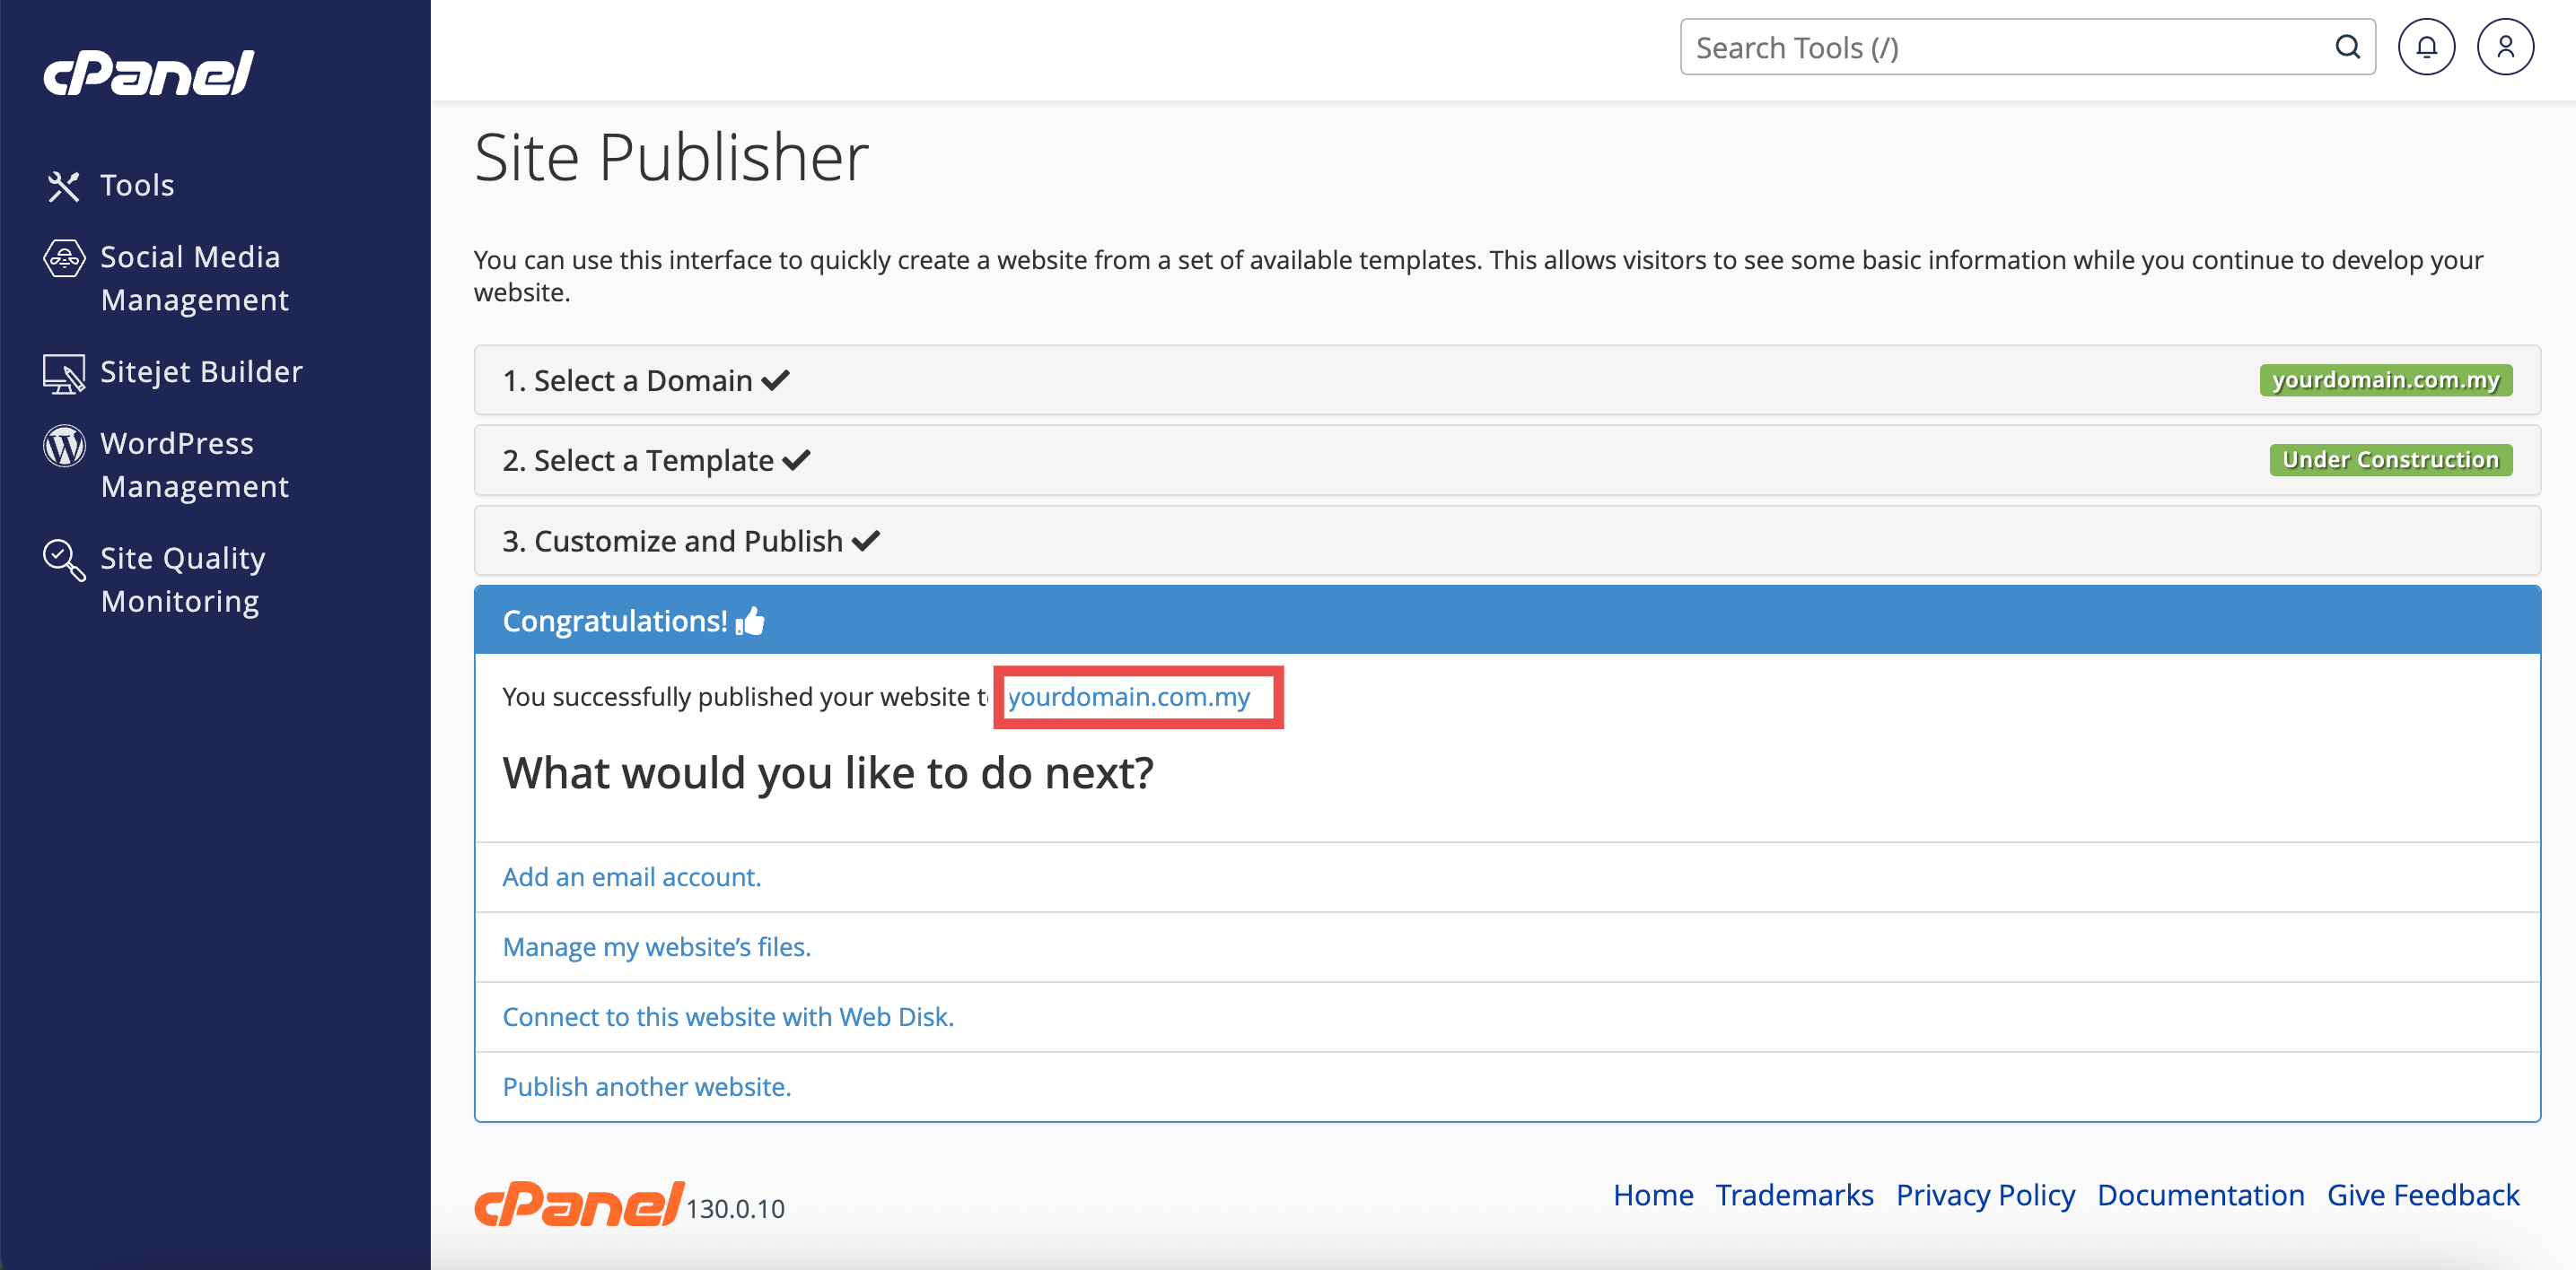The height and width of the screenshot is (1270, 2576).
Task: Open the Home footer link
Action: coord(1653,1195)
